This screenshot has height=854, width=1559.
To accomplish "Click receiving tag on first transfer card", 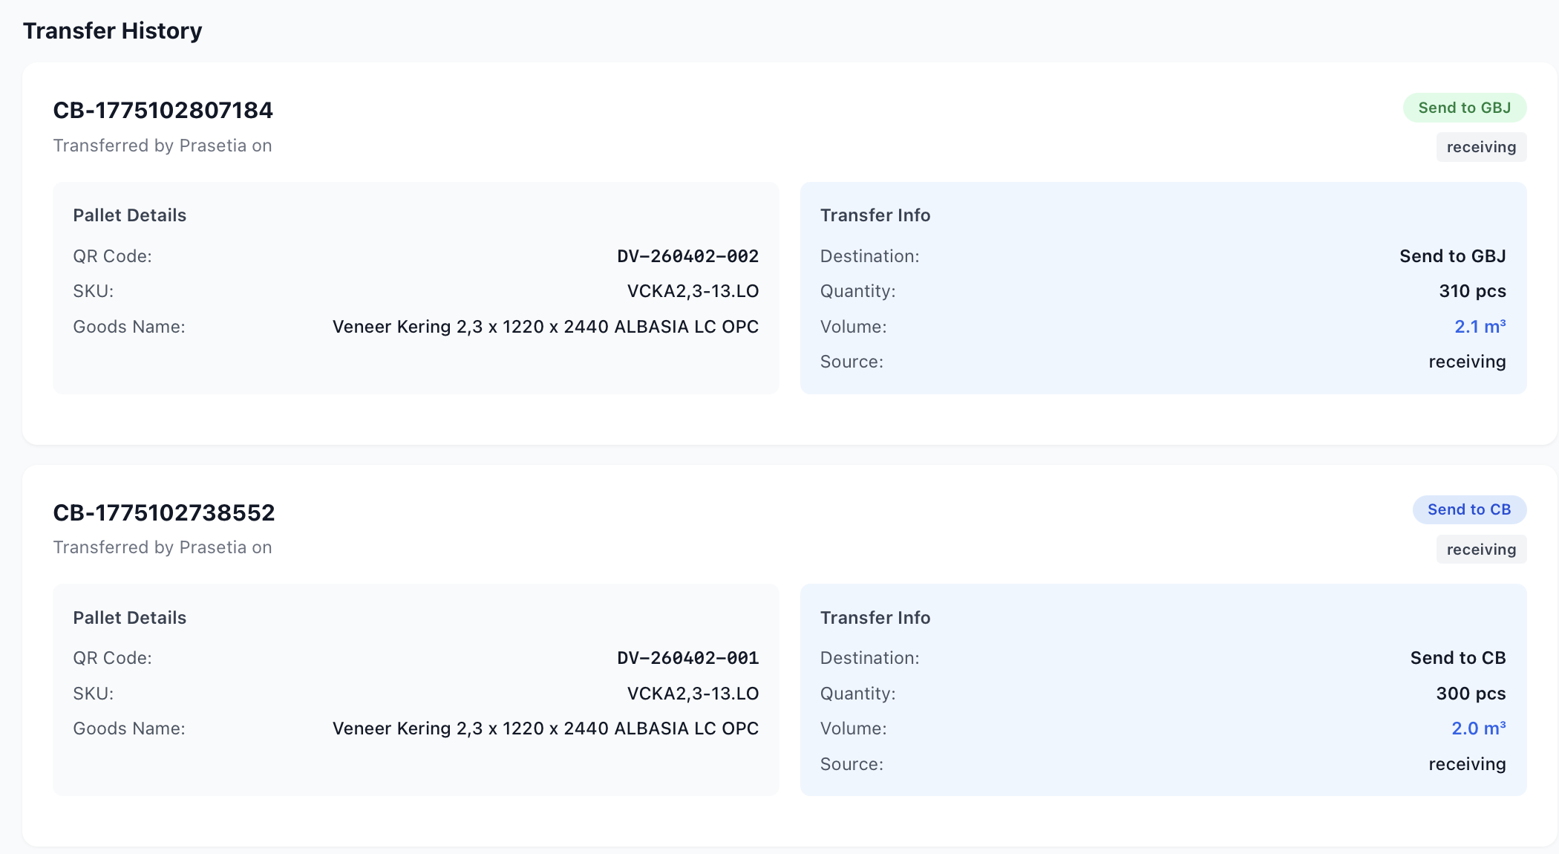I will pos(1481,147).
